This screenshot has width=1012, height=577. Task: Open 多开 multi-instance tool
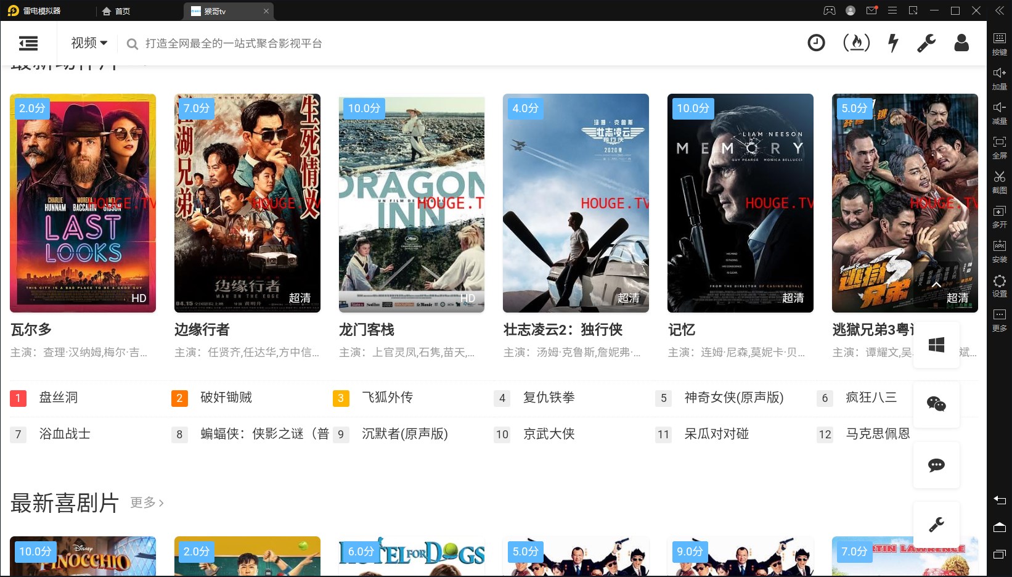[1000, 216]
